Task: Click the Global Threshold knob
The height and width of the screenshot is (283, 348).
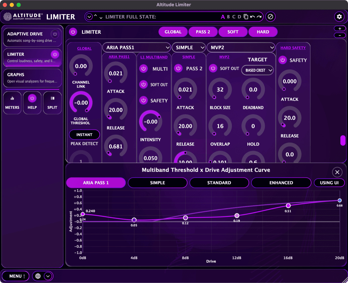Action: pyautogui.click(x=81, y=103)
